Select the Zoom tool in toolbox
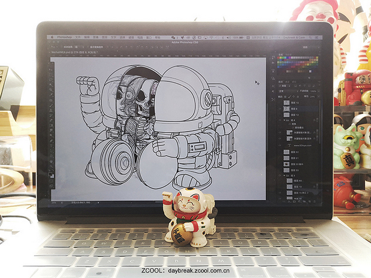371x278 pixels. 50,166
